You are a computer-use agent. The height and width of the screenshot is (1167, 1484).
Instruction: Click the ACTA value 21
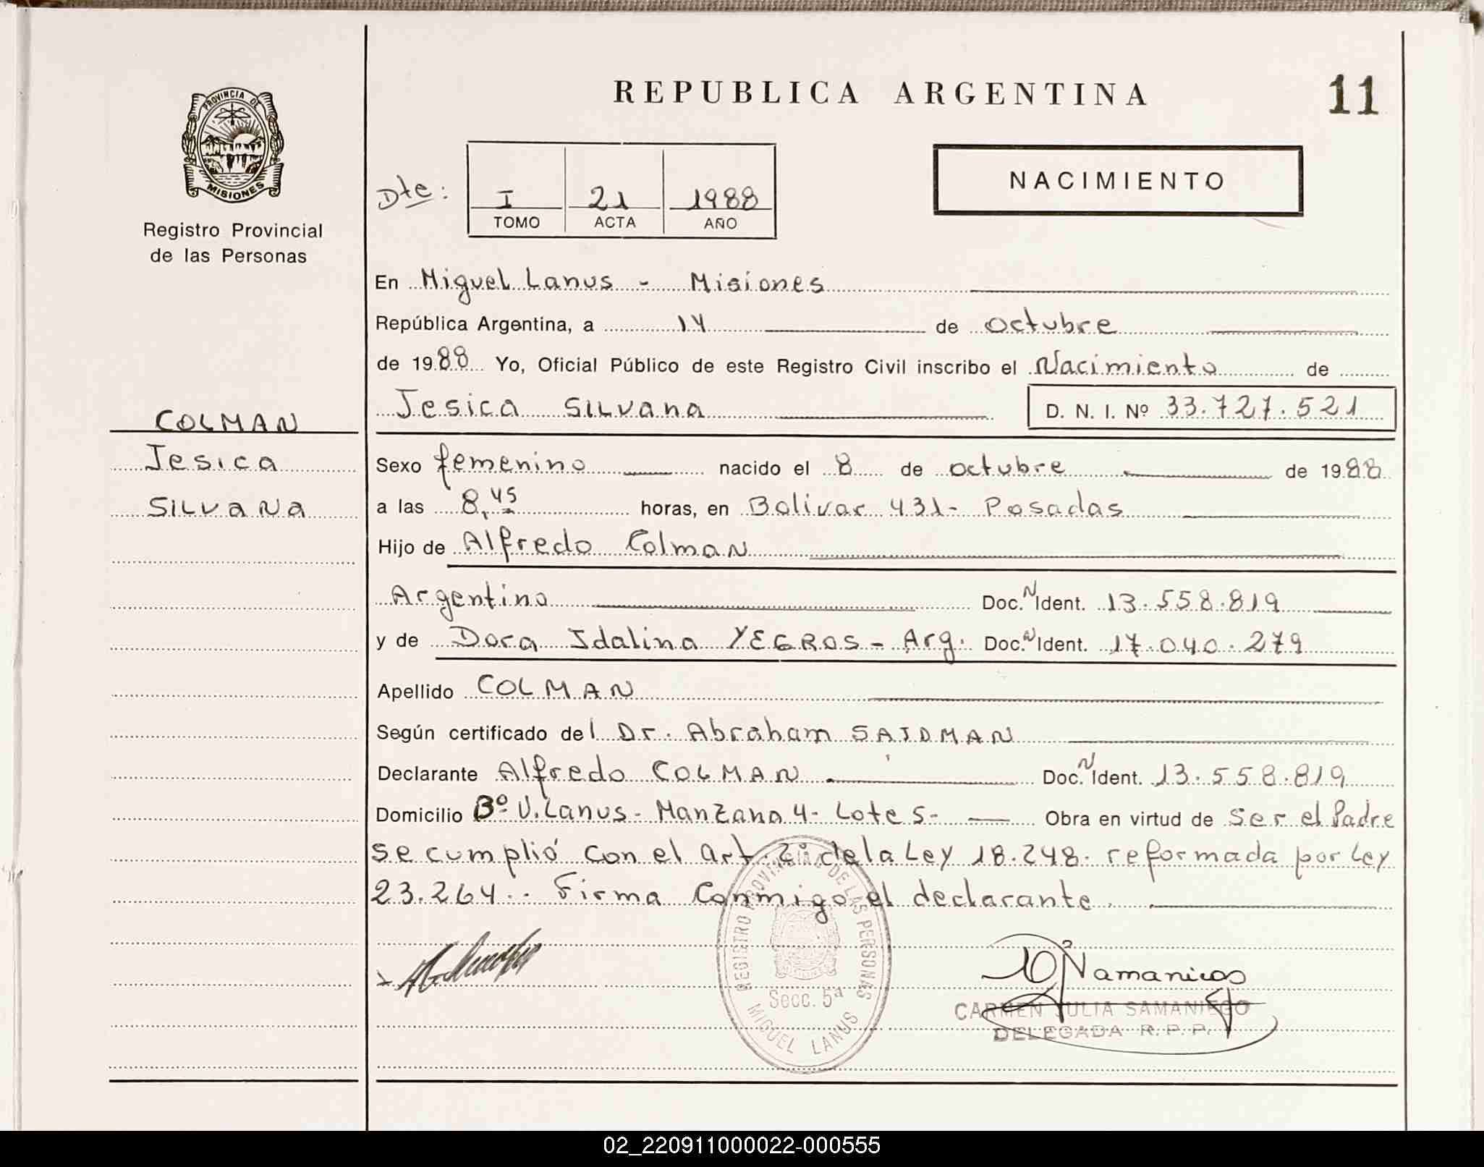coord(608,197)
